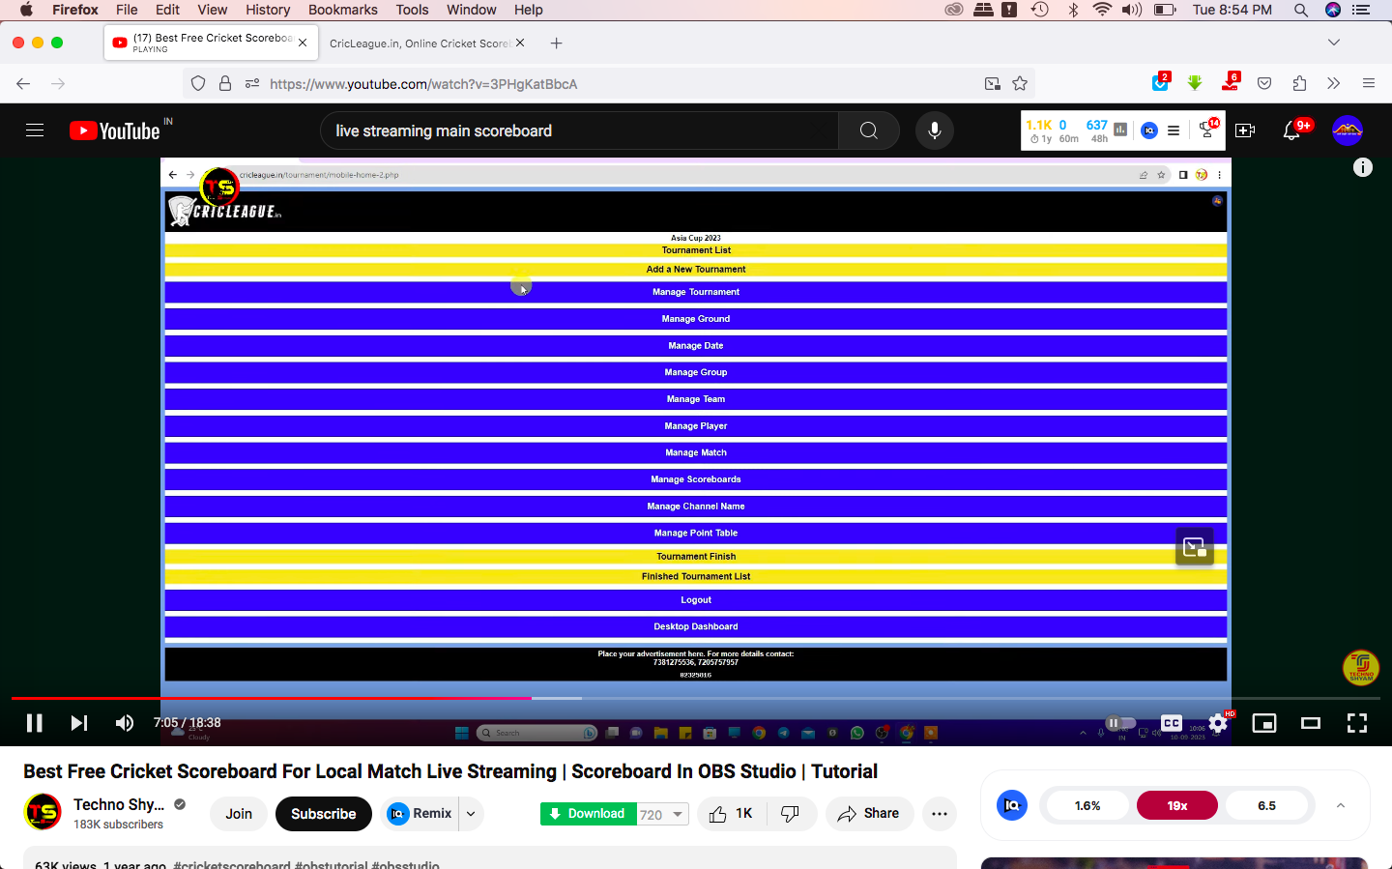Open the History menu in menu bar
The image size is (1392, 869).
pyautogui.click(x=268, y=10)
